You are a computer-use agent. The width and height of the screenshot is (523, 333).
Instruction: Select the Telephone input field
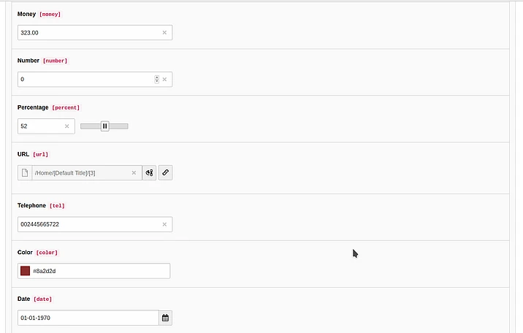pos(88,225)
